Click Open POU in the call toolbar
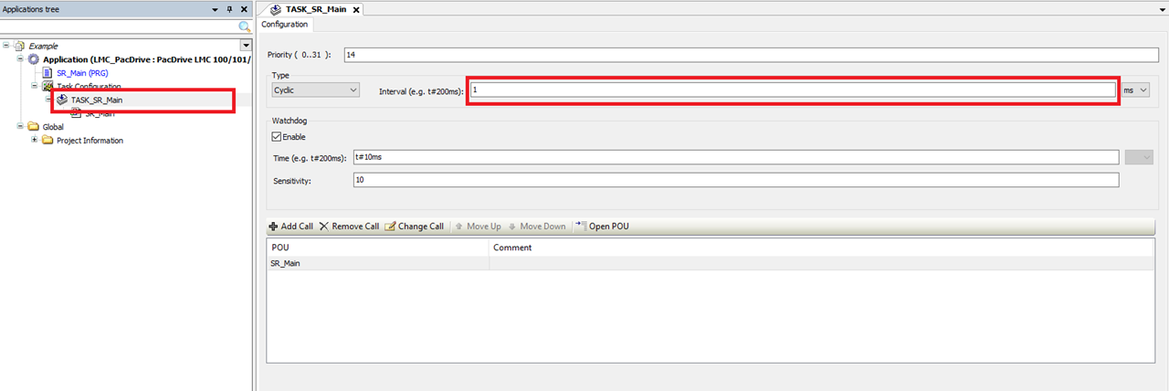Image resolution: width=1169 pixels, height=391 pixels. click(603, 227)
